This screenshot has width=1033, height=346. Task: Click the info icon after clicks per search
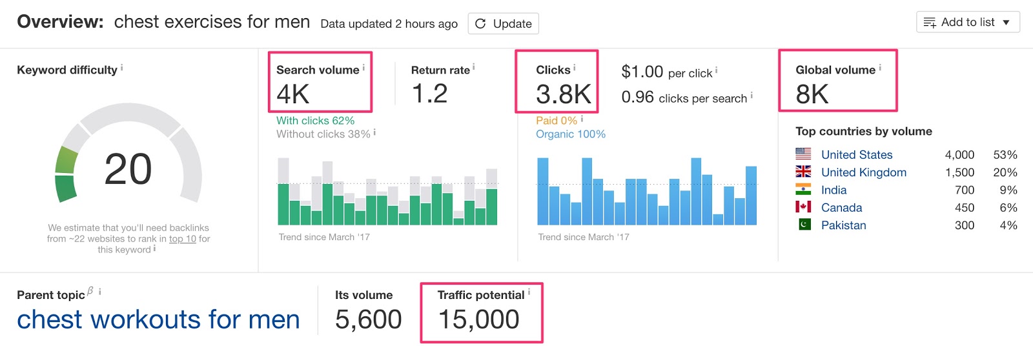pyautogui.click(x=752, y=96)
